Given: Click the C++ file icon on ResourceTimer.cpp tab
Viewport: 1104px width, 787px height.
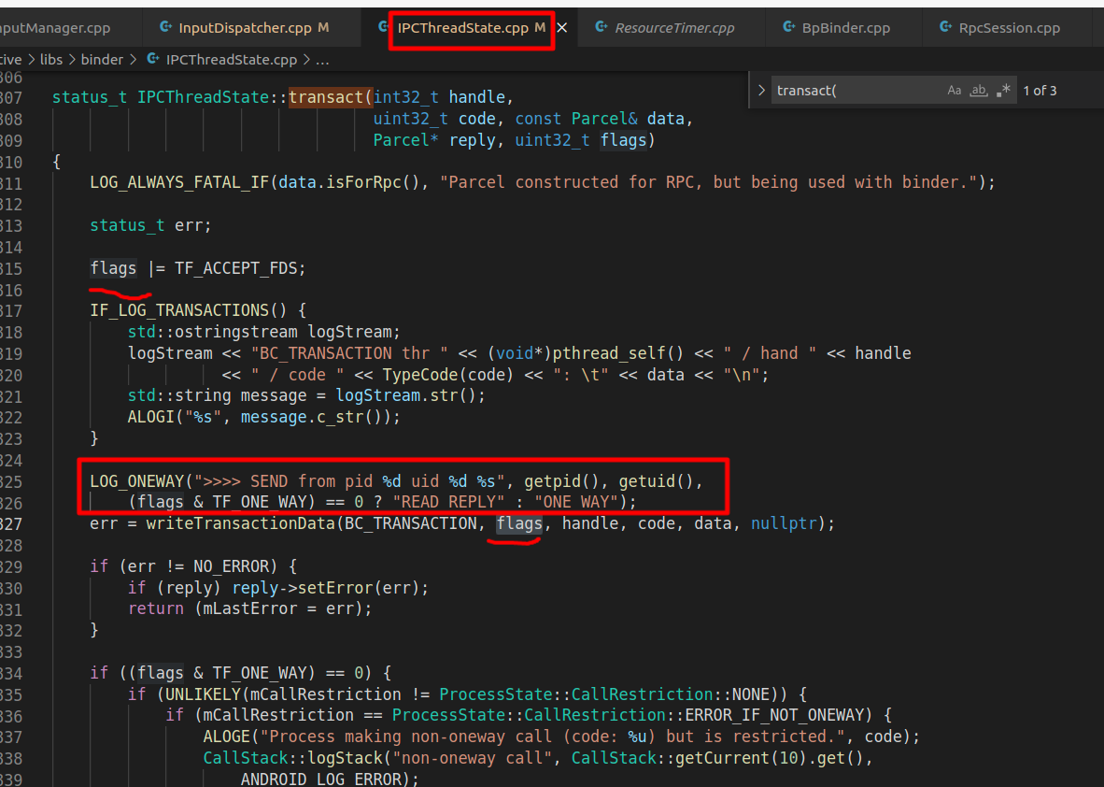Looking at the screenshot, I should [x=602, y=27].
